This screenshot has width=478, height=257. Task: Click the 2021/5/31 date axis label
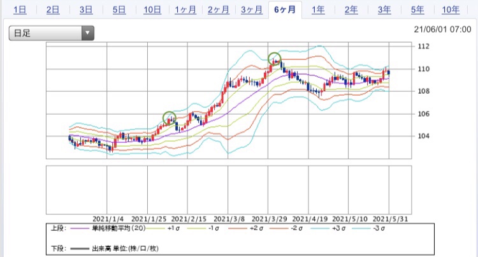click(x=390, y=219)
